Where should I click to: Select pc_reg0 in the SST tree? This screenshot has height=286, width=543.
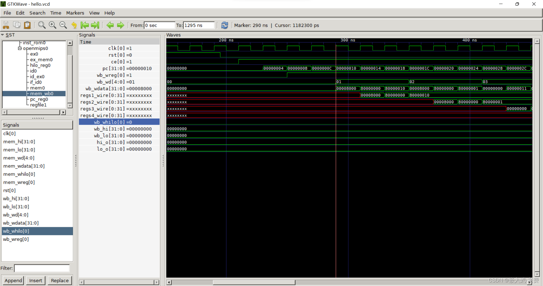point(39,99)
